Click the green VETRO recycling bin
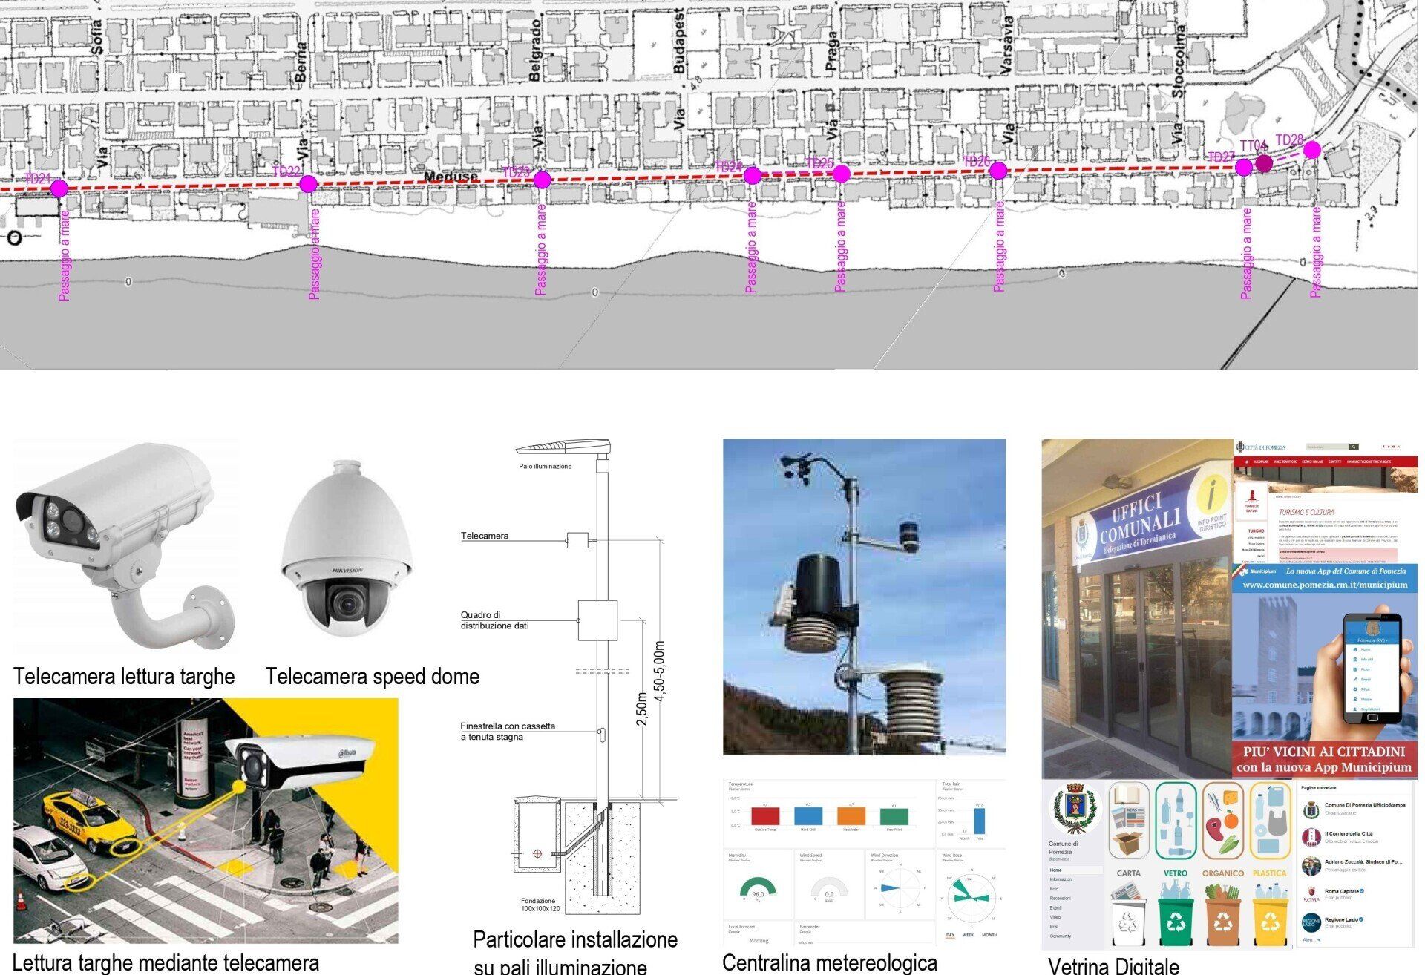Screen dimensions: 1425x975 [1176, 919]
